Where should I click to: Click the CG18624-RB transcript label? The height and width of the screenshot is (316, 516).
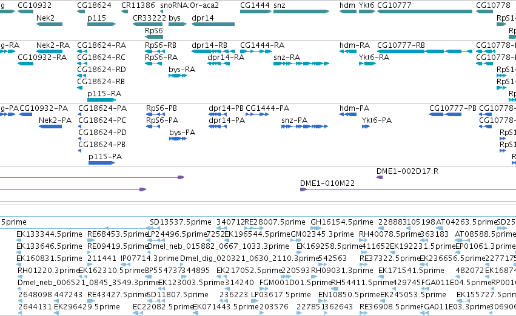[x=101, y=82]
